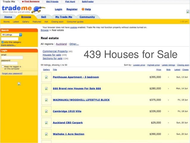Open Waiheke 1 Acre Section listing
190x143 pixels.
68,134
